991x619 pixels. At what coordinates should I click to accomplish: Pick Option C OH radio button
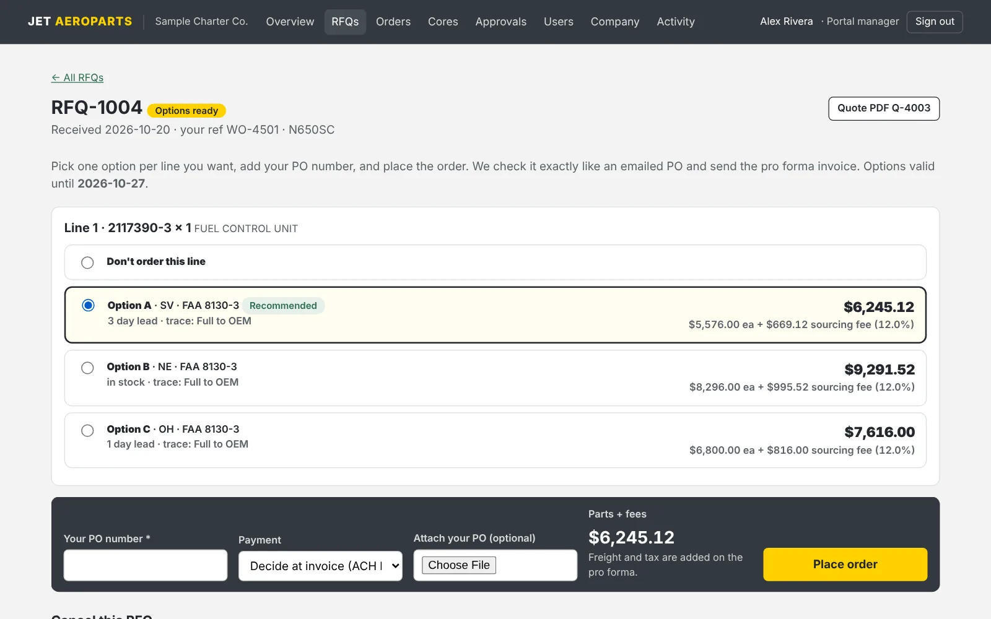87,430
